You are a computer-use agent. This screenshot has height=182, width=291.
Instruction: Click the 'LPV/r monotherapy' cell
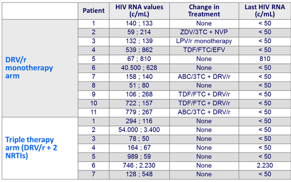(204, 41)
